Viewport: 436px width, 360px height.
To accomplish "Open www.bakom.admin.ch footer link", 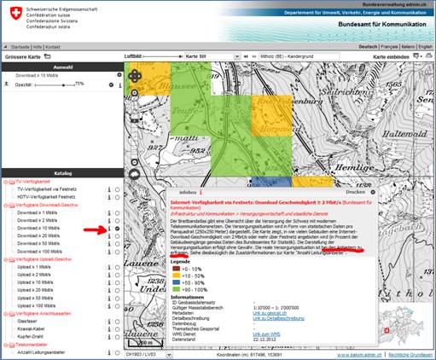I will [359, 355].
